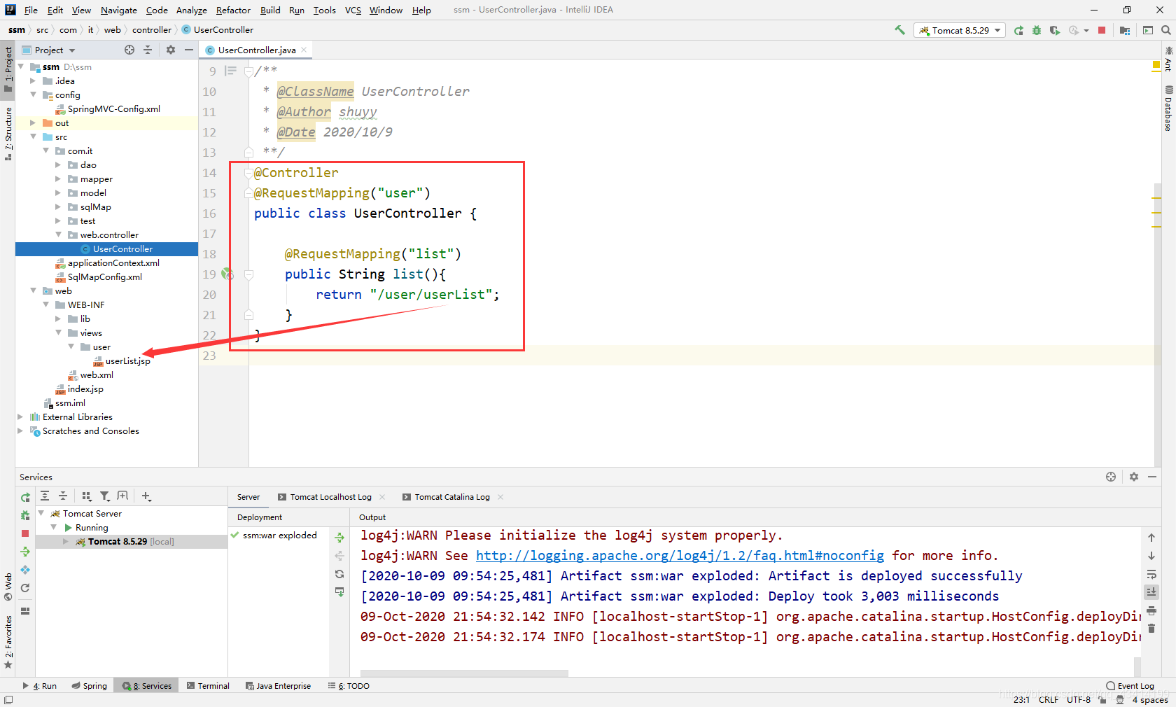
Task: Select userList.jsp in project tree
Action: click(122, 360)
